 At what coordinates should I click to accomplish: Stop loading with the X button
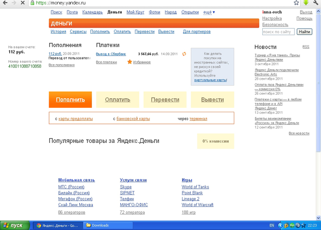tap(23, 3)
